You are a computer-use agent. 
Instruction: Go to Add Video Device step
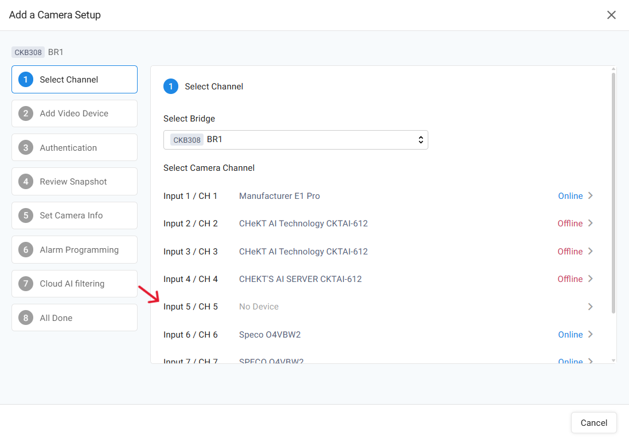75,113
